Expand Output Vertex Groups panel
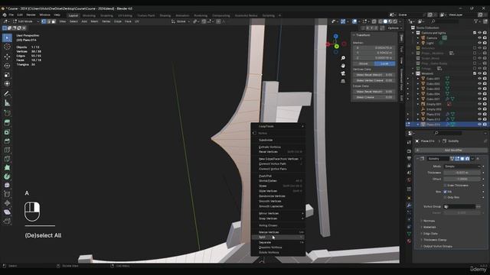Image resolution: width=490 pixels, height=275 pixels. pyautogui.click(x=437, y=246)
